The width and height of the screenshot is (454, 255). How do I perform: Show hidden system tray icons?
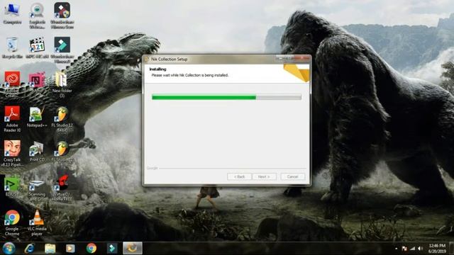pyautogui.click(x=397, y=249)
